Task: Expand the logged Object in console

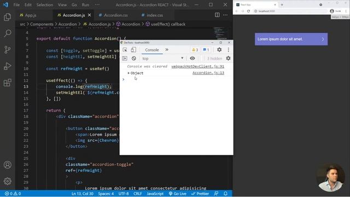Action: pos(129,73)
